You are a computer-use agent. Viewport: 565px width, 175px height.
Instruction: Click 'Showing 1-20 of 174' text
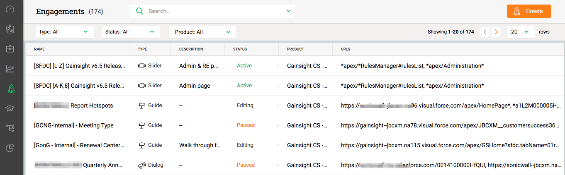[451, 32]
